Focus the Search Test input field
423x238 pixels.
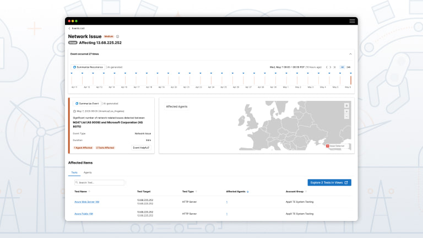click(99, 183)
